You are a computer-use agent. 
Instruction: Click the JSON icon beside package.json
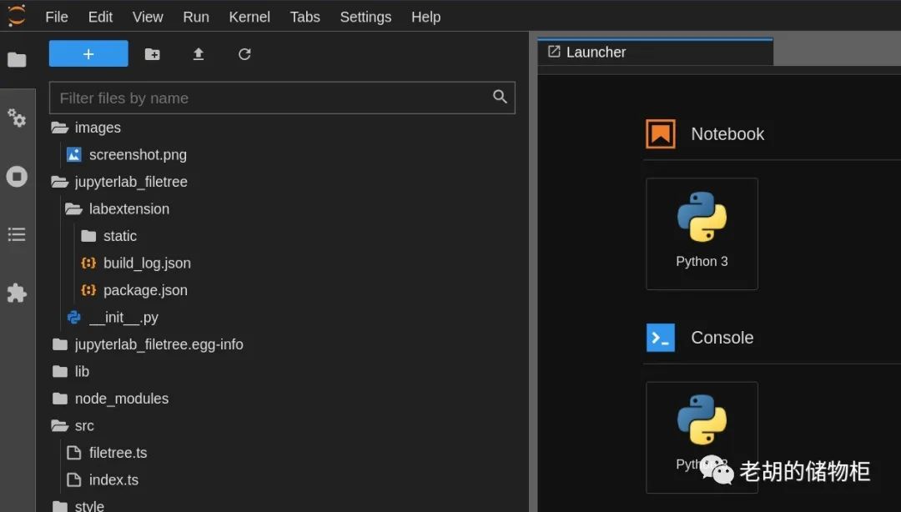[x=88, y=289]
